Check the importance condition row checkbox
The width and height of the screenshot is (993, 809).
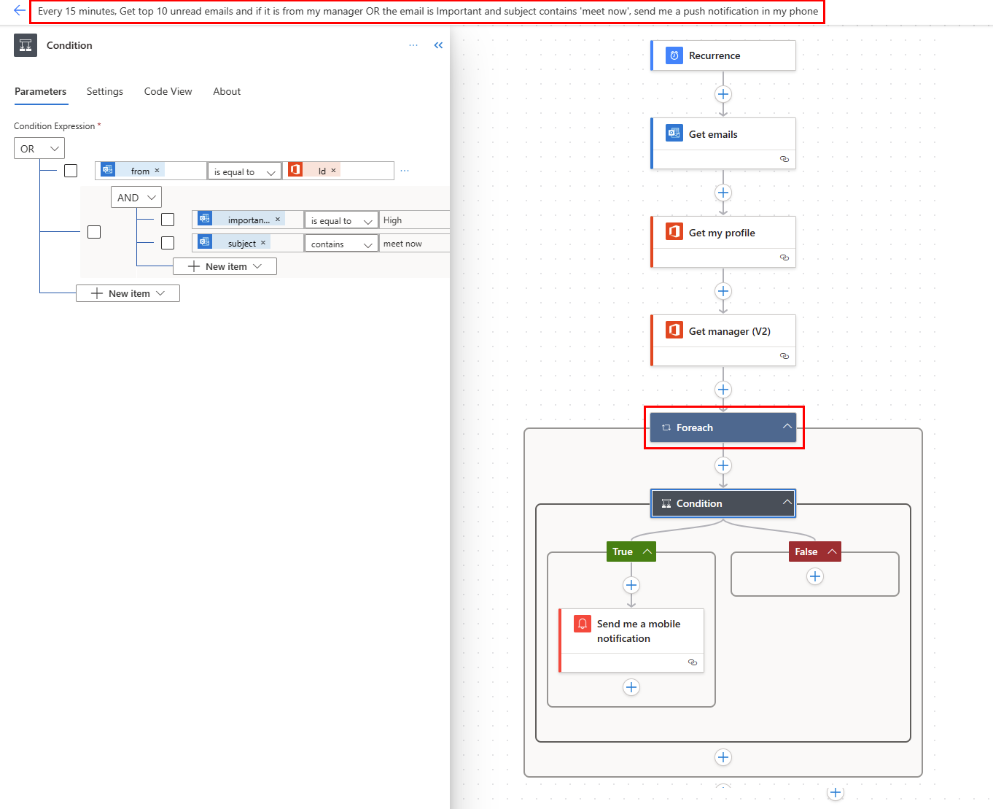click(x=168, y=219)
